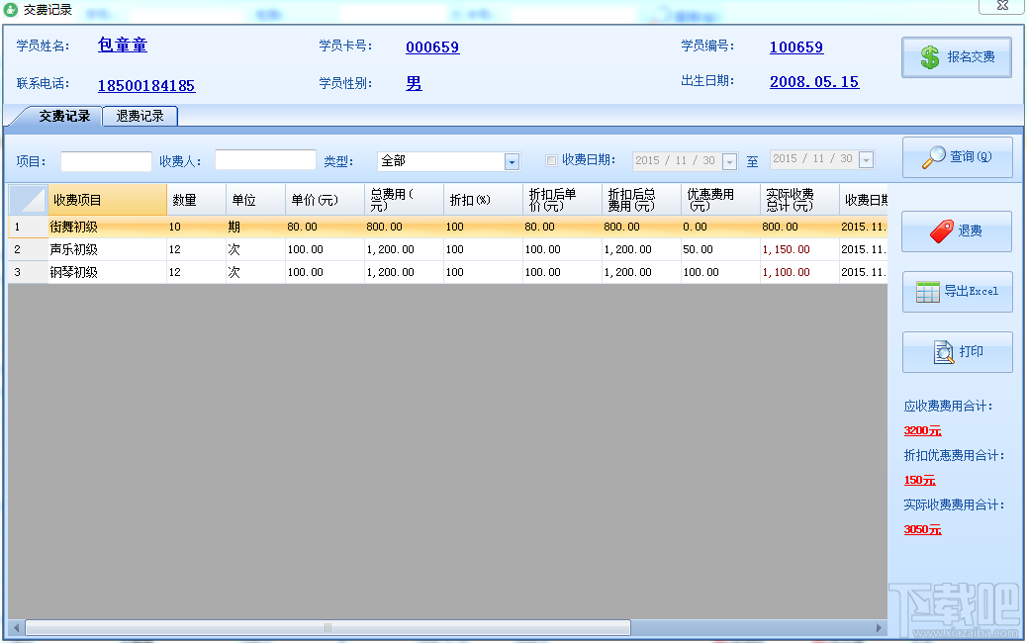Click inside the 收费人 input field
Viewport: 1027px width, 643px height.
tap(265, 160)
